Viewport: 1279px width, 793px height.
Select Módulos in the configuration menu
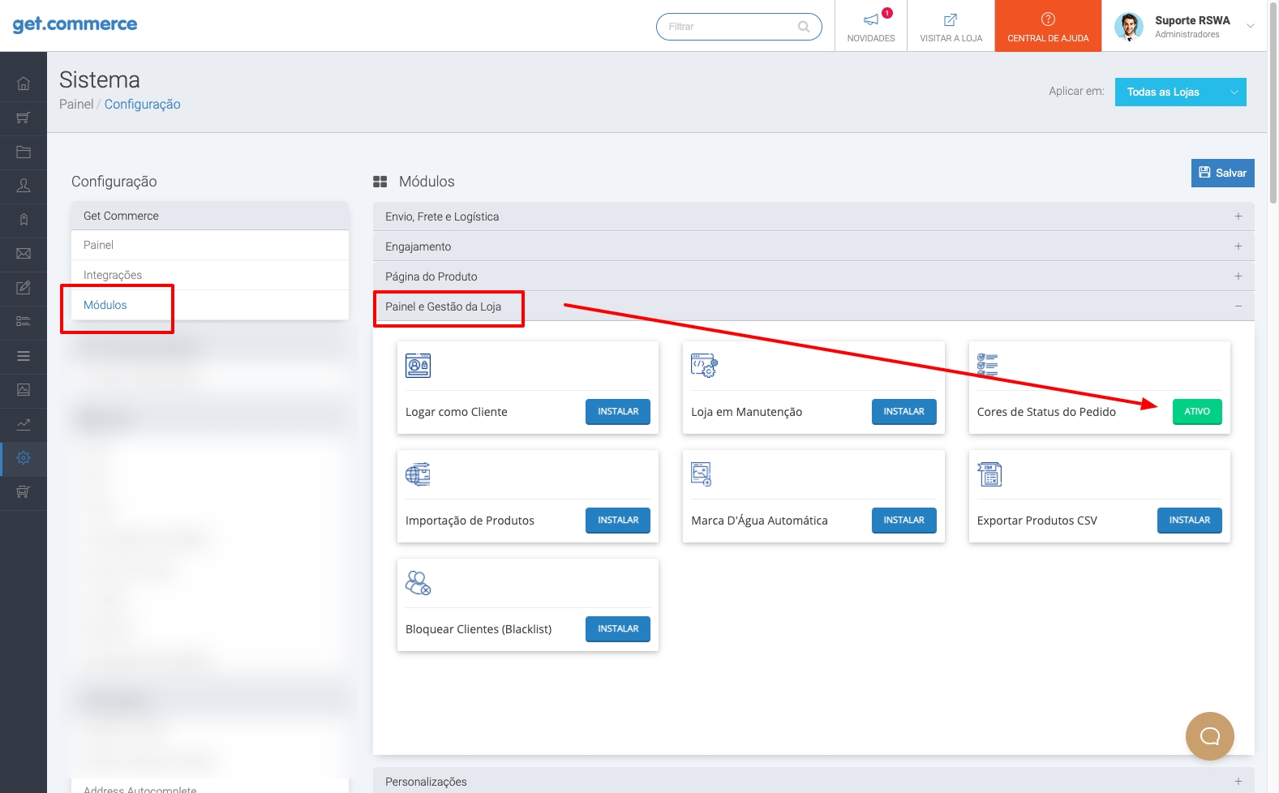[105, 305]
